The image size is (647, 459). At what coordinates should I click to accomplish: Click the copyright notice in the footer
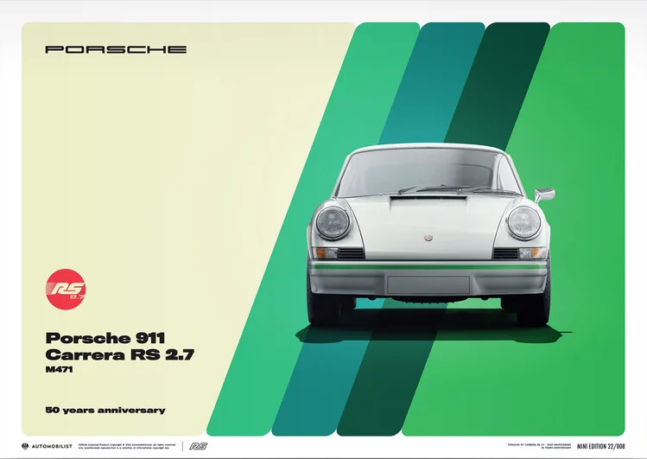(128, 446)
